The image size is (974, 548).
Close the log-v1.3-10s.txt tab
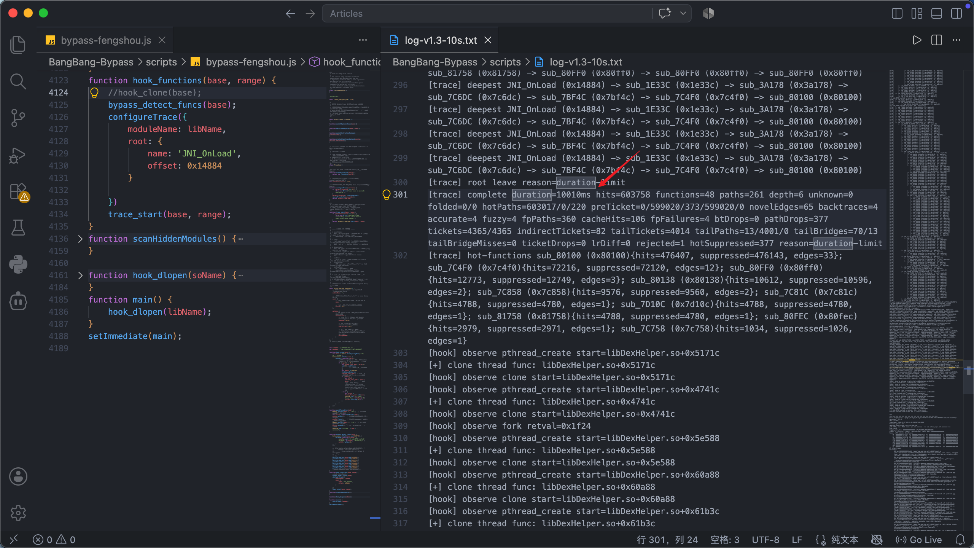pos(488,40)
